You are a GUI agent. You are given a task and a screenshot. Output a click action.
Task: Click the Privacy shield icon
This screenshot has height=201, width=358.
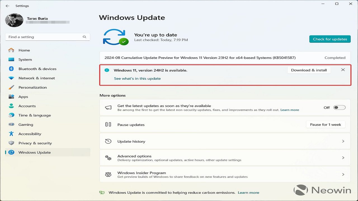point(11,143)
